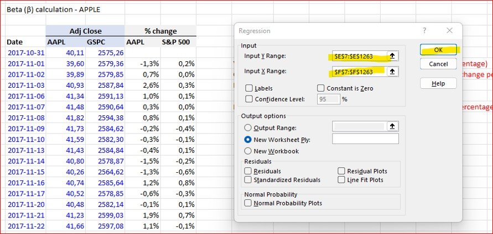This screenshot has width=493, height=234.
Task: Tick the Standardized Residuals checkbox
Action: (x=248, y=180)
